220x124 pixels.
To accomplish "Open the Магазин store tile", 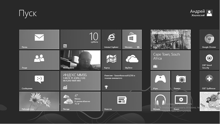I will click(x=132, y=39).
